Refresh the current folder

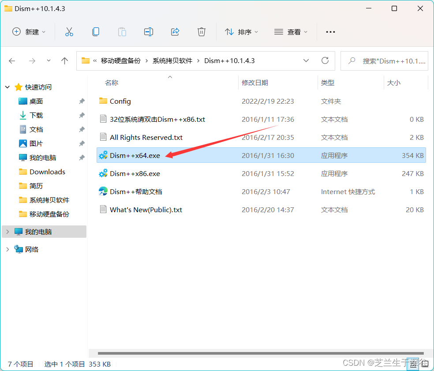click(x=325, y=60)
